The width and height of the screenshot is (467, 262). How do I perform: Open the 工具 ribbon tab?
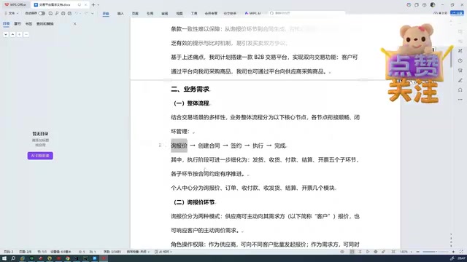194,14
